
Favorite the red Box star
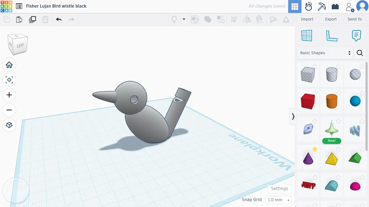pos(315,93)
